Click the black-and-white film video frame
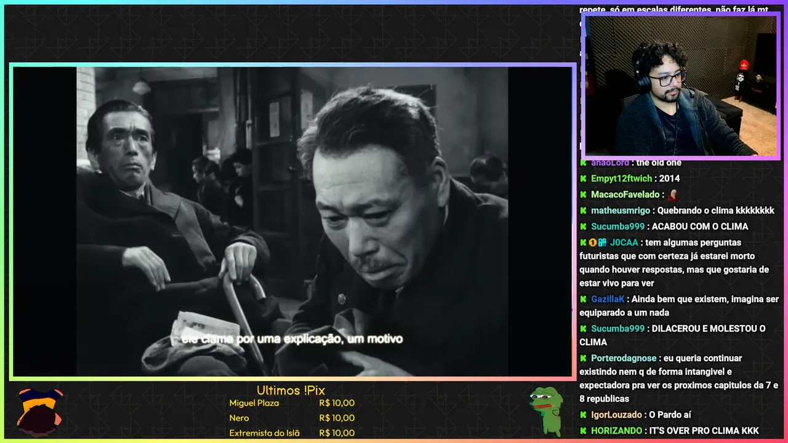This screenshot has height=443, width=788. pyautogui.click(x=292, y=221)
